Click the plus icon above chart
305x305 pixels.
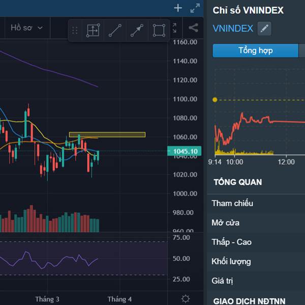point(178,8)
